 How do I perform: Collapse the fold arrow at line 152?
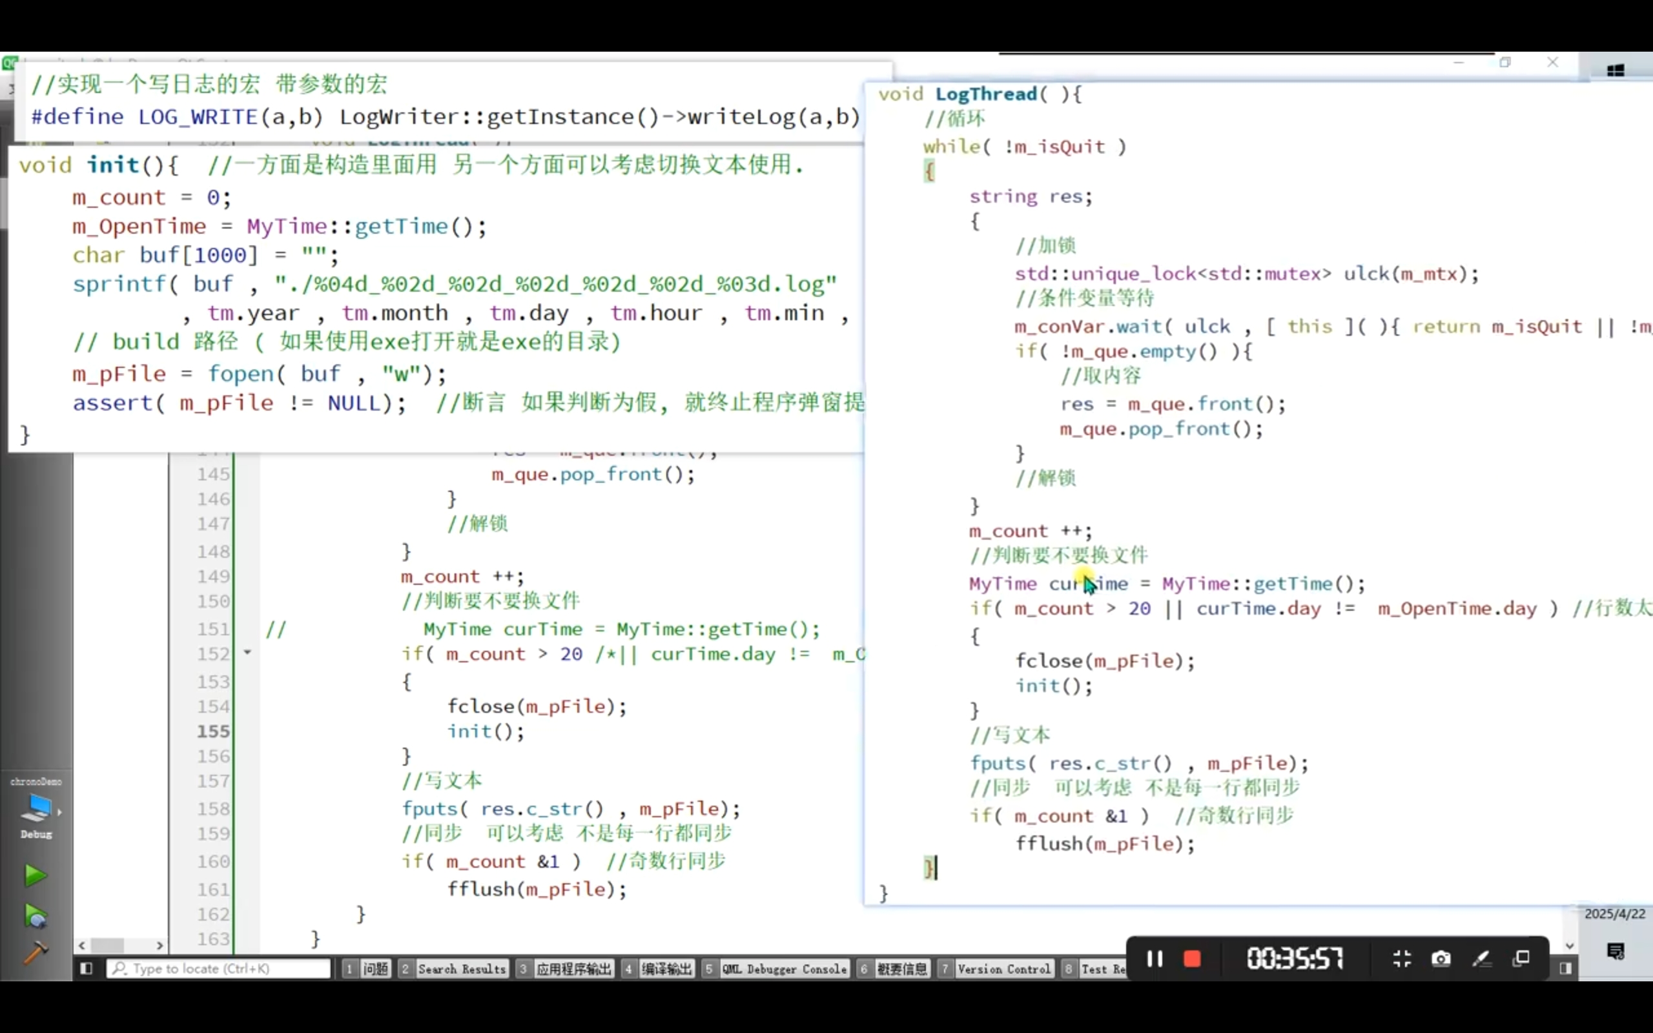click(x=247, y=653)
